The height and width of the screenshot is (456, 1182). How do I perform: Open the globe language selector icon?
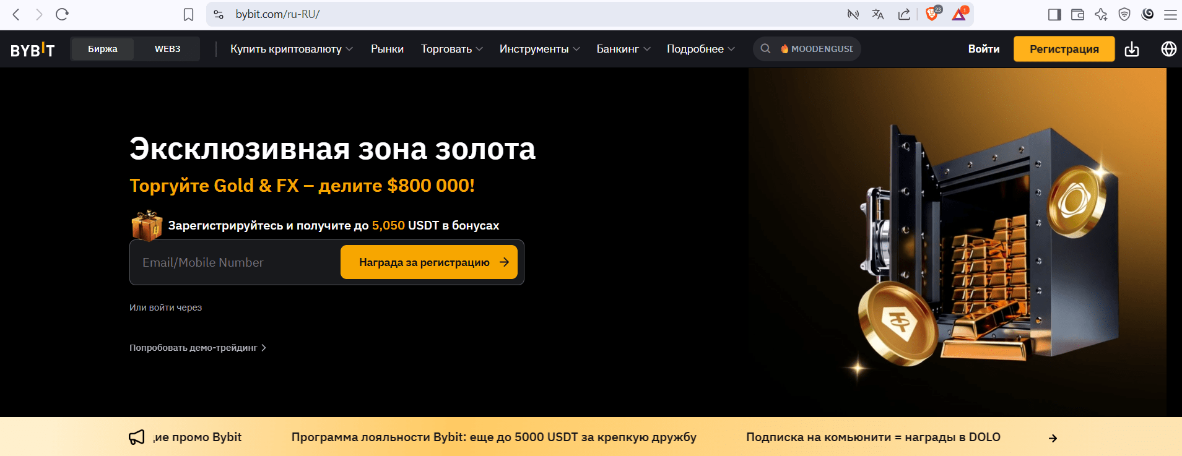pyautogui.click(x=1169, y=49)
